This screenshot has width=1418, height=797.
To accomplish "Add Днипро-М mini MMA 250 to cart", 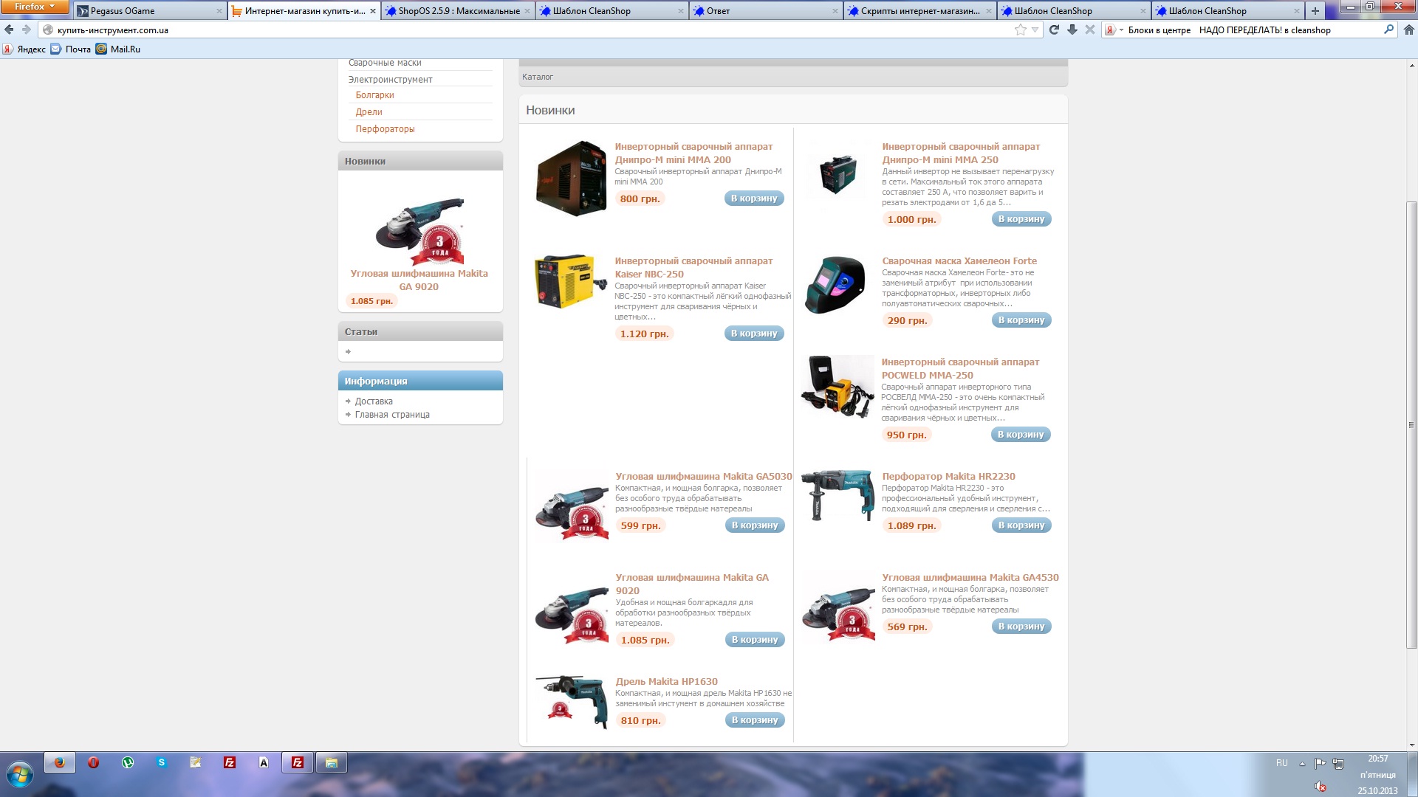I will (1021, 219).
